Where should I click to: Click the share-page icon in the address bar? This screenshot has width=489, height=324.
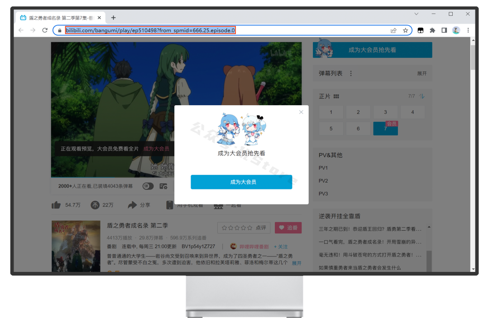coord(393,30)
